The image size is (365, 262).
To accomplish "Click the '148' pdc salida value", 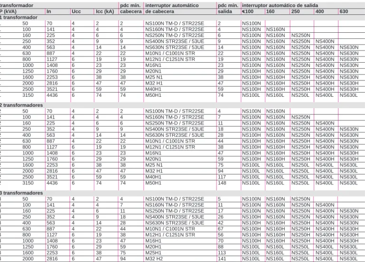I will [x=222, y=183].
